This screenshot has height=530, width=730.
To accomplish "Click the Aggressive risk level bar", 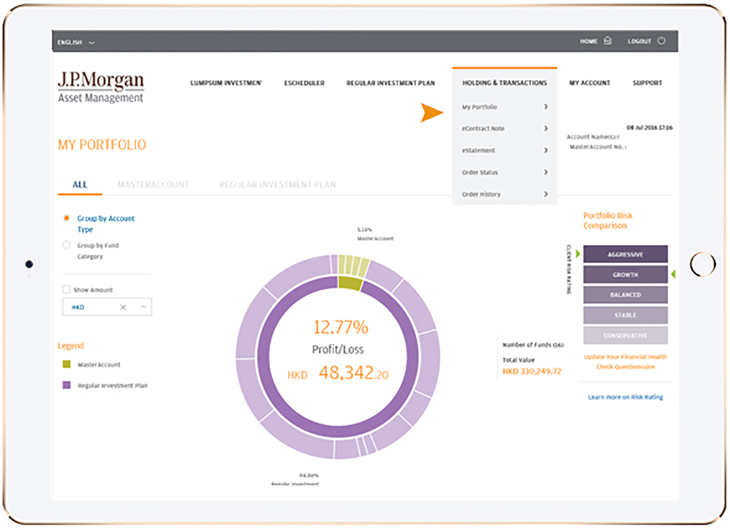I will point(625,254).
